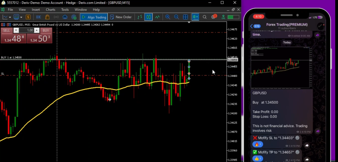The height and width of the screenshot is (162, 338).
Task: Click the red 4:10 status pill
Action: 258,17
